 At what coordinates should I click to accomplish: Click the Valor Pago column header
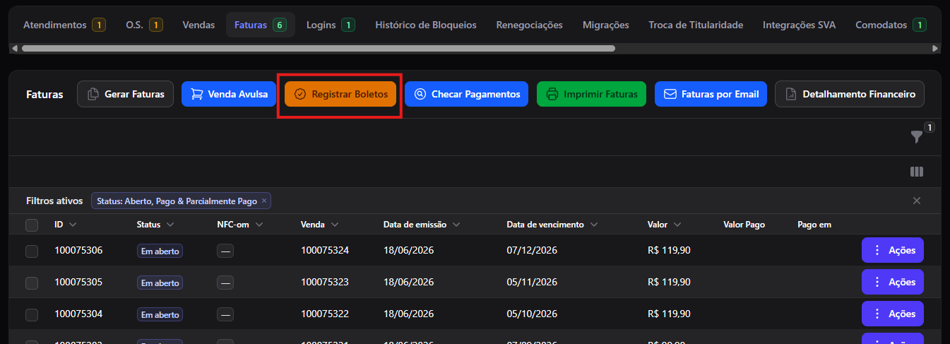pos(744,225)
